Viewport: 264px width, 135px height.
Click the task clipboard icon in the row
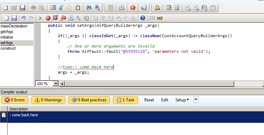point(4,115)
